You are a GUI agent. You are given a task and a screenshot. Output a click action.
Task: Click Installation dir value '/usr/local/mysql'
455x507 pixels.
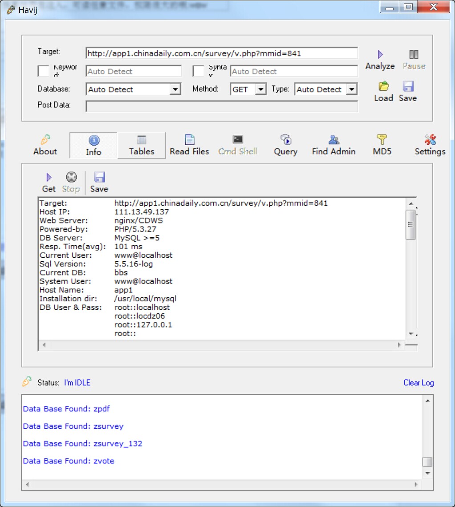click(145, 299)
